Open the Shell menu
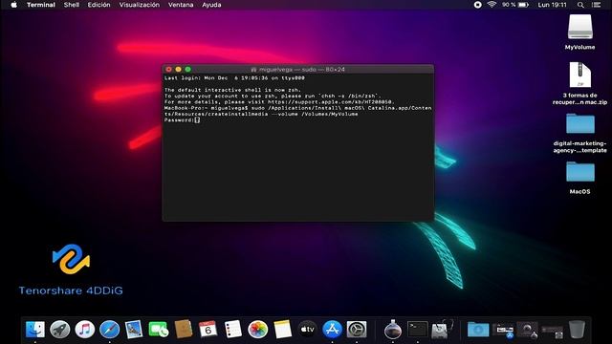 (x=72, y=5)
